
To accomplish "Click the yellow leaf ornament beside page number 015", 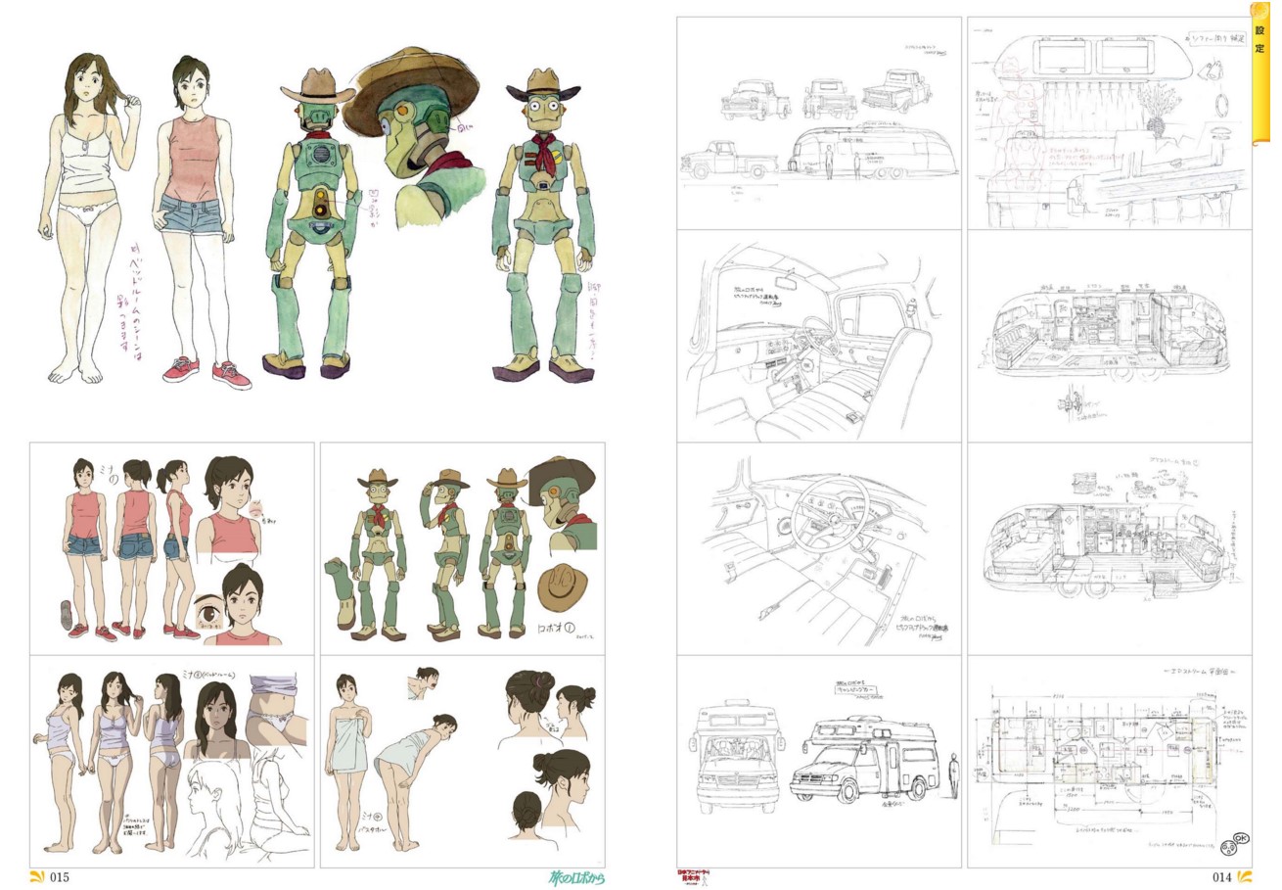I will coord(37,876).
